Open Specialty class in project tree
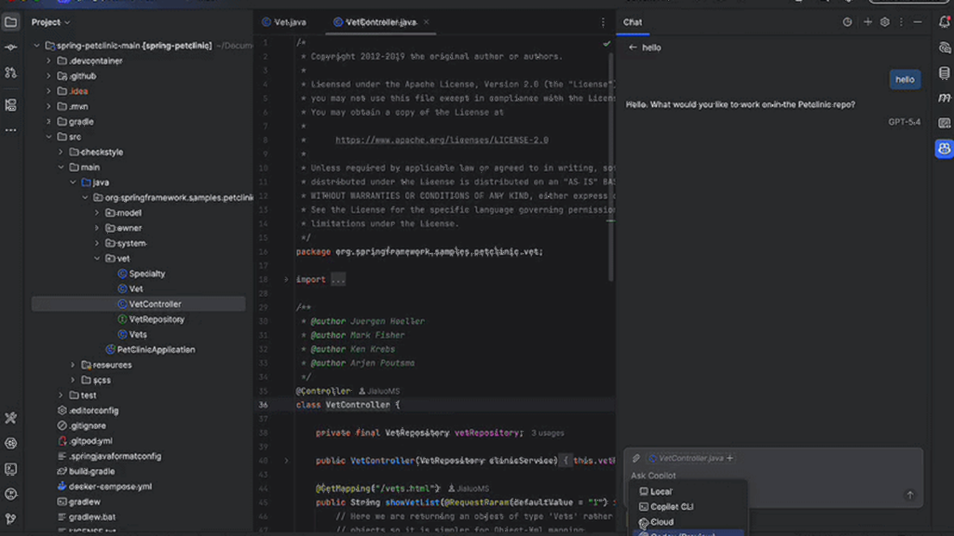Viewport: 954px width, 536px height. point(146,274)
